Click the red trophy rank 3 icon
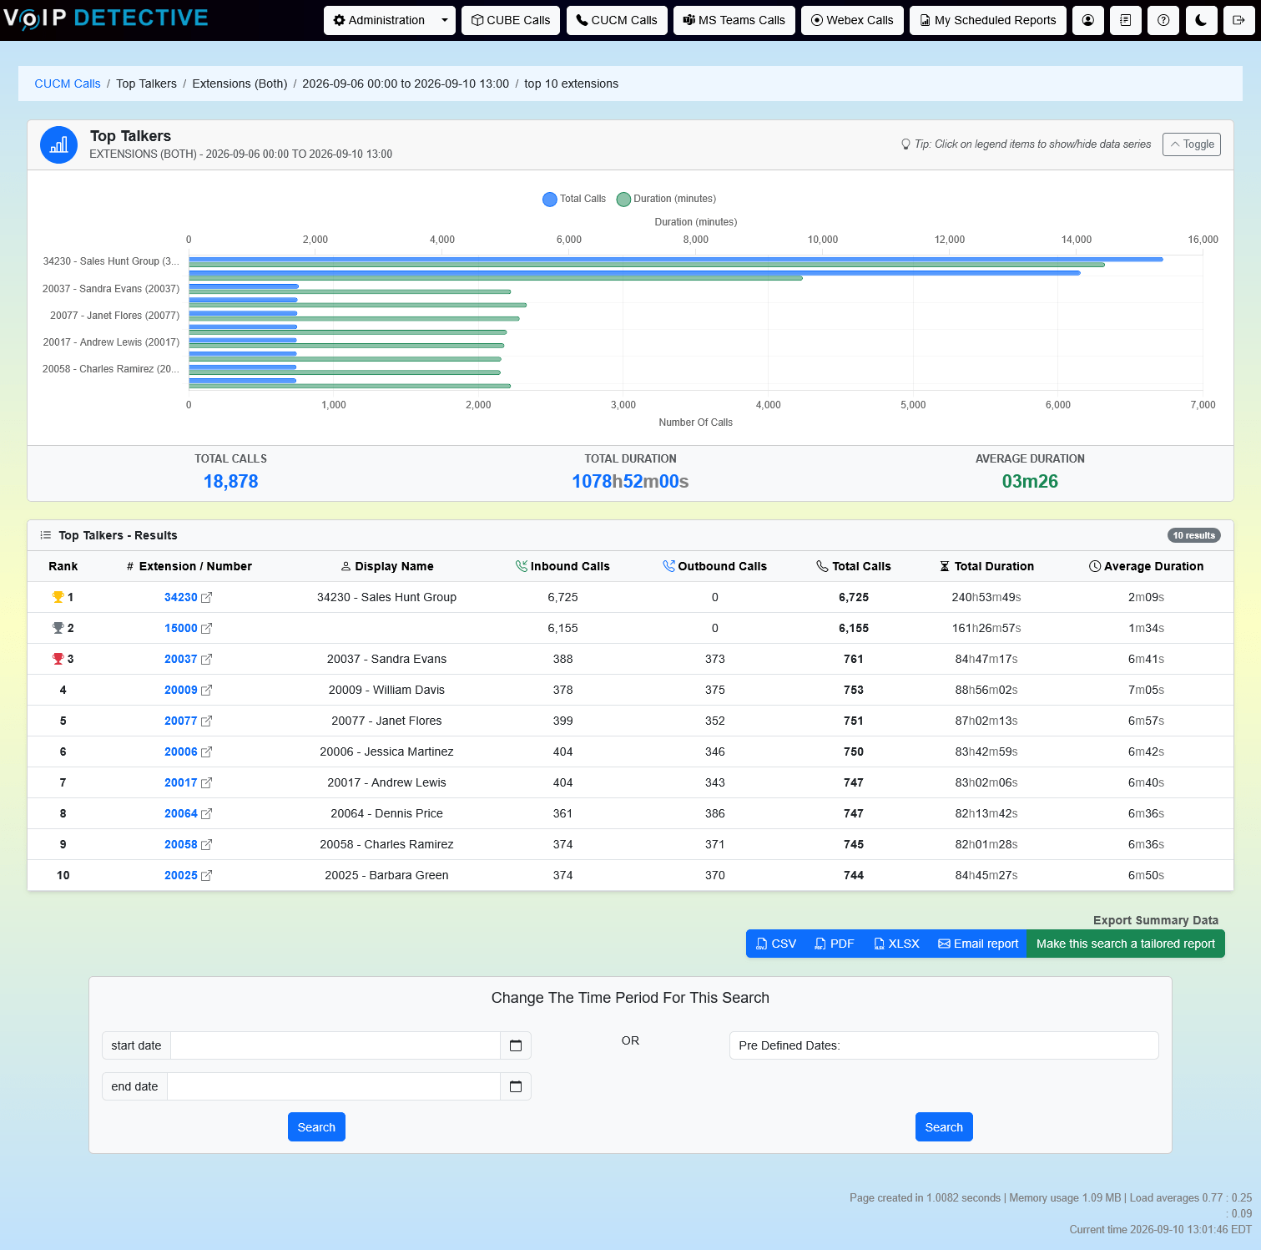 pyautogui.click(x=58, y=659)
